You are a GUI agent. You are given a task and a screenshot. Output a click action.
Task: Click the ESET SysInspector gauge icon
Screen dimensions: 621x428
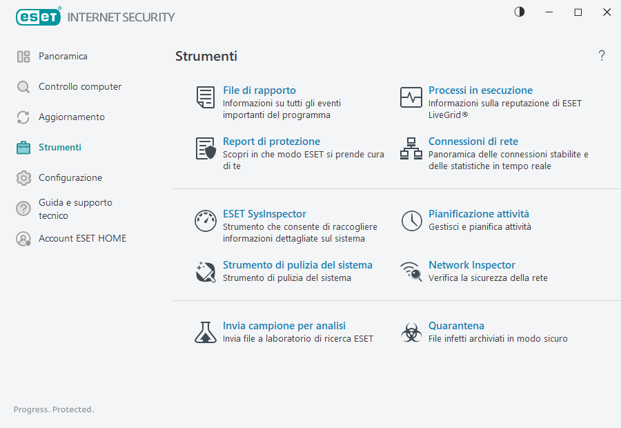[205, 221]
